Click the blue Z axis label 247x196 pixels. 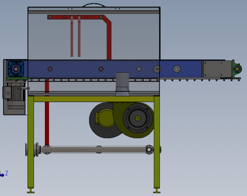pos(7,173)
